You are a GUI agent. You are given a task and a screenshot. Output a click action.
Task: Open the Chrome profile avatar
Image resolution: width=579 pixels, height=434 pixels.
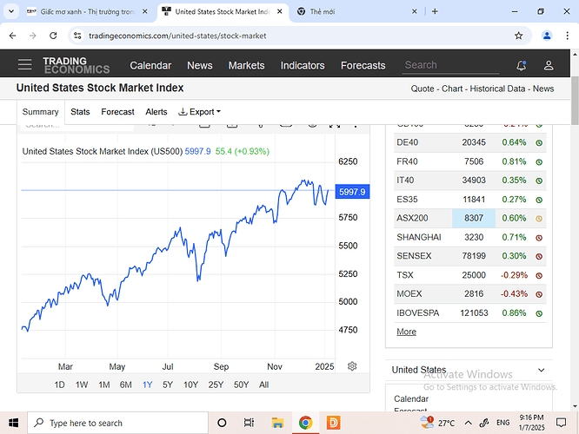(x=547, y=36)
